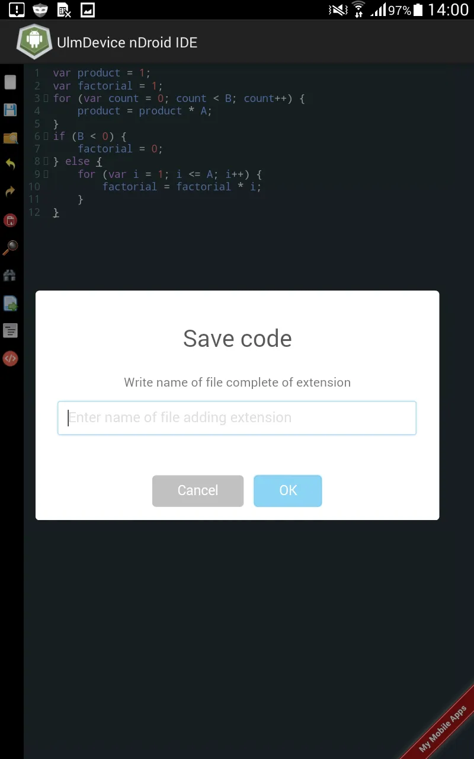Click code line 'var factorial = 1;'
This screenshot has width=474, height=759.
tap(108, 86)
